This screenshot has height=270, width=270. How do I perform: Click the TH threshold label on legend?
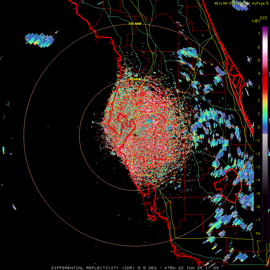[258, 233]
